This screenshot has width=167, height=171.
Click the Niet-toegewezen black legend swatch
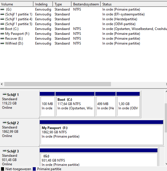point(3,169)
